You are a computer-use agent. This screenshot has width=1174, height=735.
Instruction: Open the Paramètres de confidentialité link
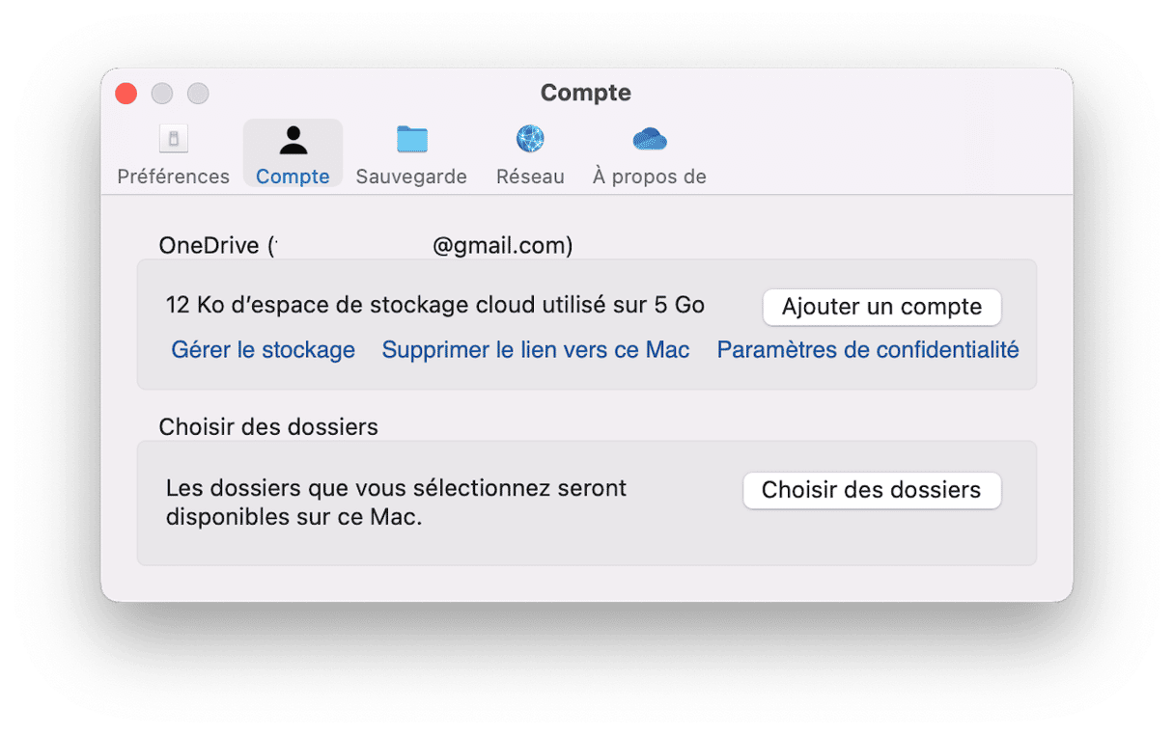[x=868, y=350]
